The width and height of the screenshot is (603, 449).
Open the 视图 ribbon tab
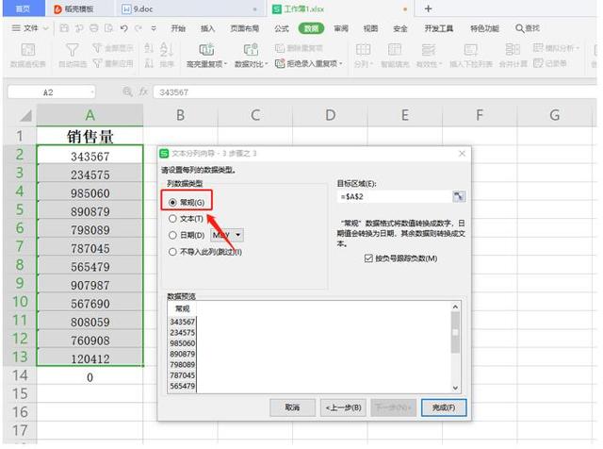[370, 28]
